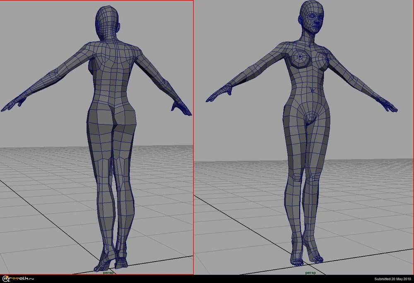Image resolution: width=414 pixels, height=283 pixels.
Task: Click the persp label under the right viewport
Action: [310, 272]
